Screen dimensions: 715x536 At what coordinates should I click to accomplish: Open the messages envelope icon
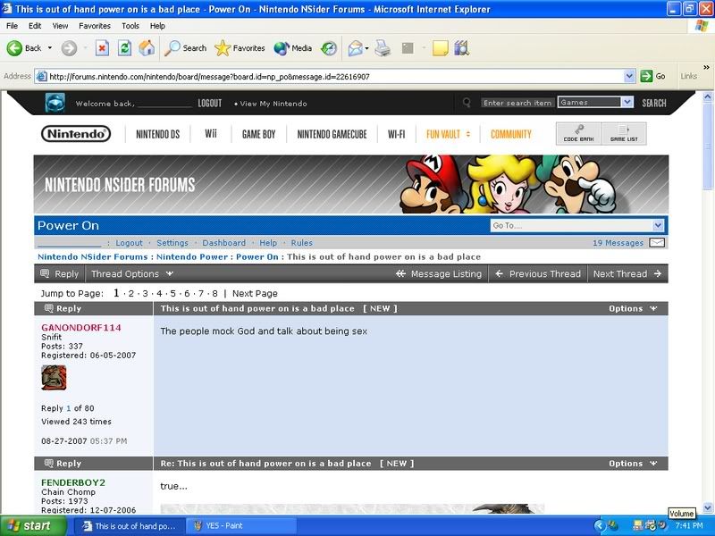[657, 243]
